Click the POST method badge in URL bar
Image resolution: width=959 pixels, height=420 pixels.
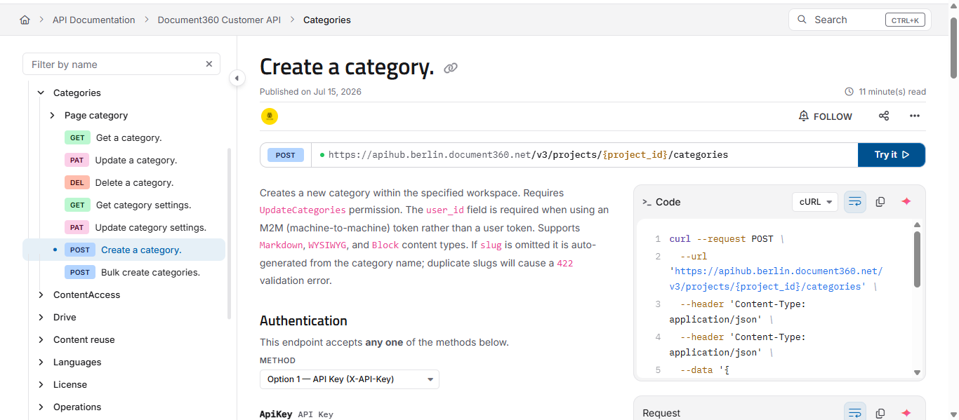pyautogui.click(x=286, y=155)
